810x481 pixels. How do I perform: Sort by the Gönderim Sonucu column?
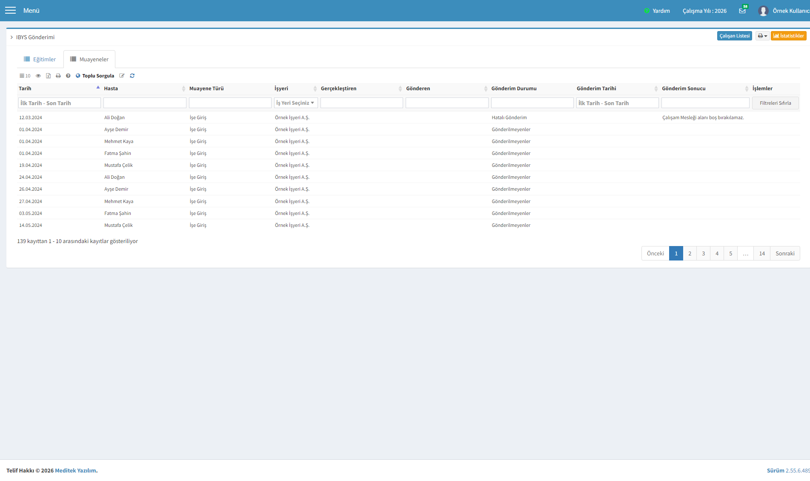tap(705, 89)
